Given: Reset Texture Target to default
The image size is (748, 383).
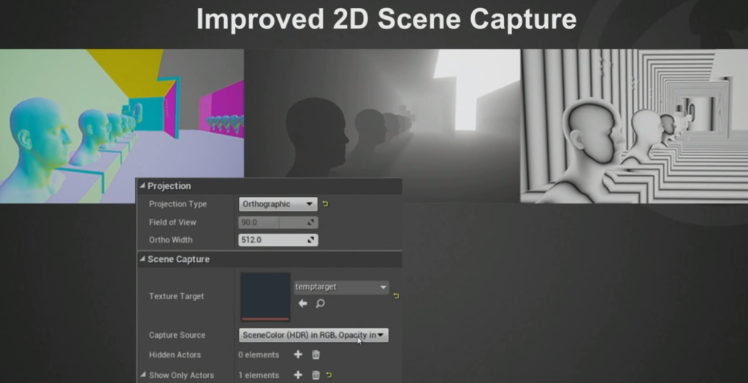Looking at the screenshot, I should 396,296.
